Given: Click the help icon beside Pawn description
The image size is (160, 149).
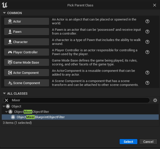Looking at the screenshot, I should click(147, 32).
